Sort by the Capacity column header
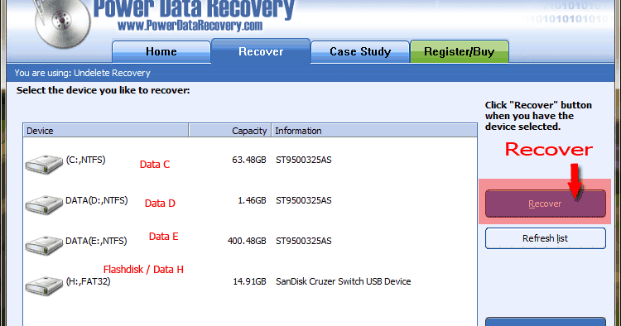 (230, 131)
